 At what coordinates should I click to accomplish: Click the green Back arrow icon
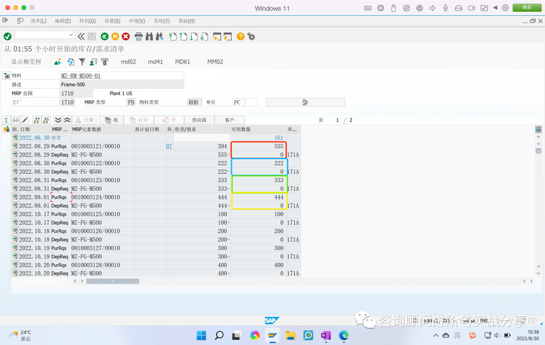pos(104,36)
